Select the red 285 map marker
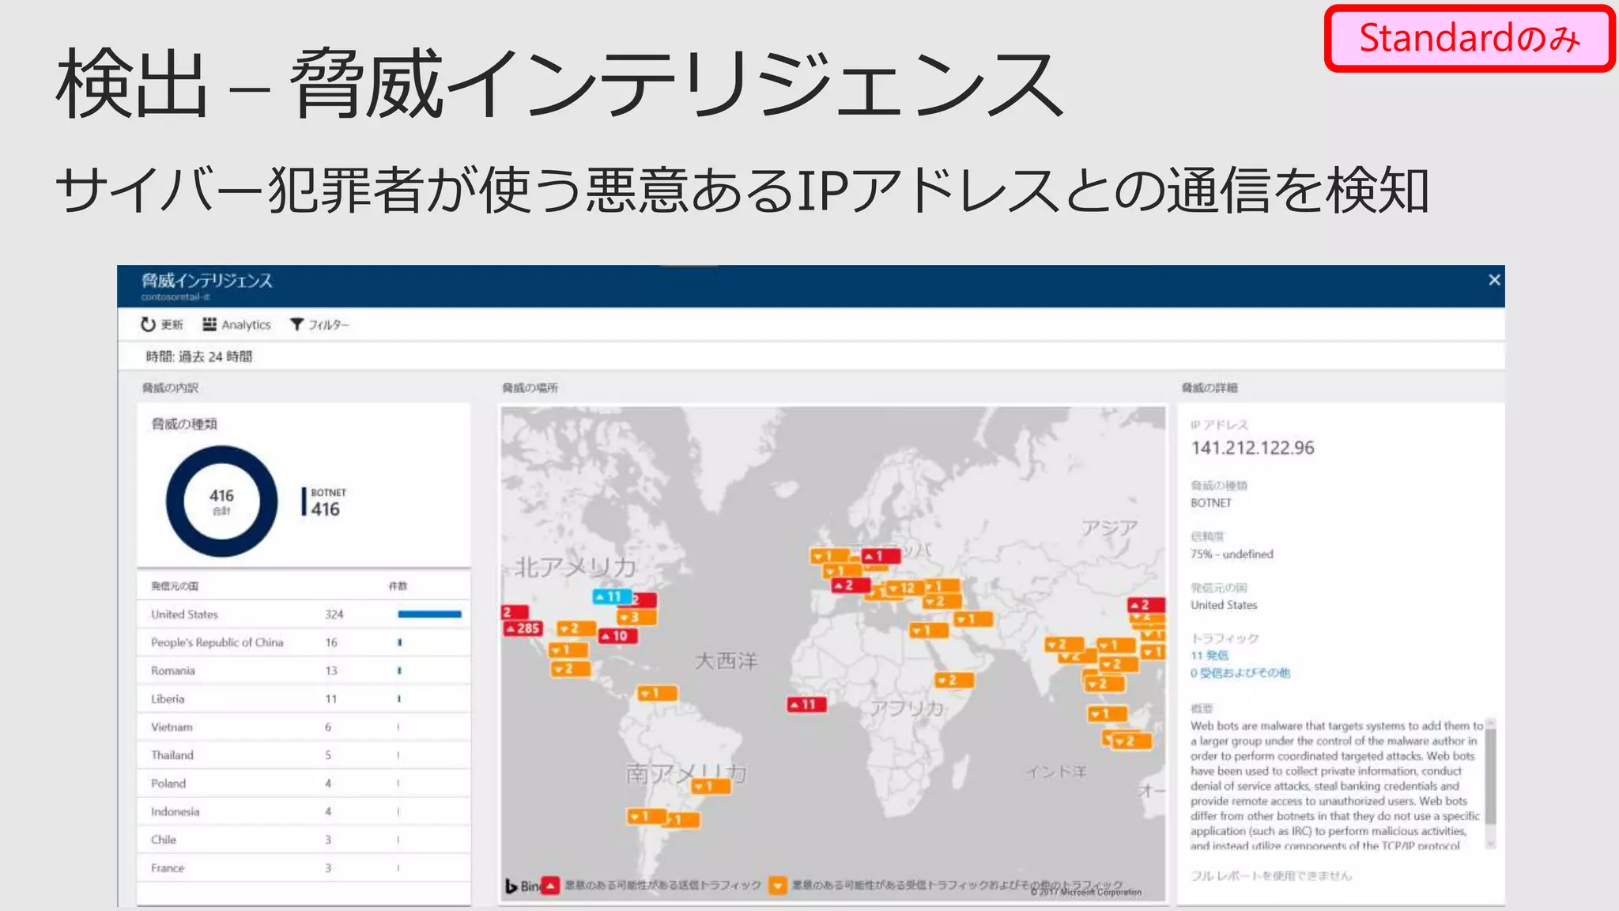 tap(523, 629)
